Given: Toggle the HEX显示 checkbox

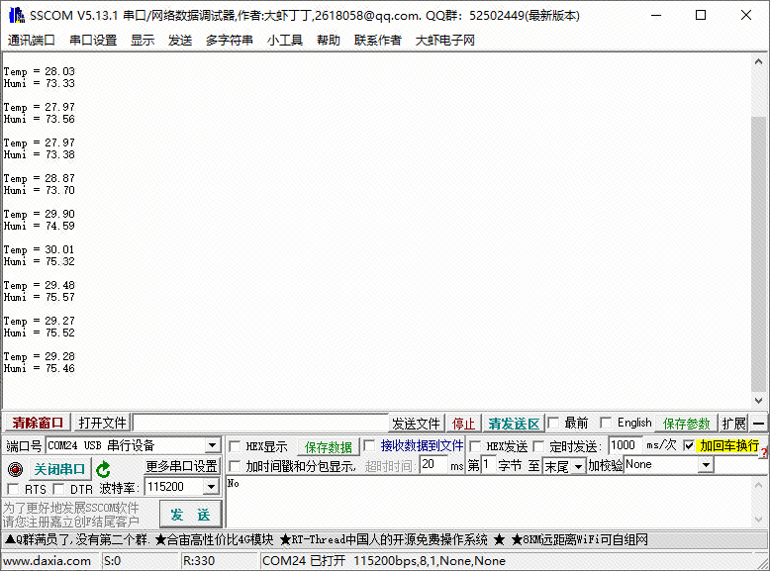Looking at the screenshot, I should tap(236, 446).
